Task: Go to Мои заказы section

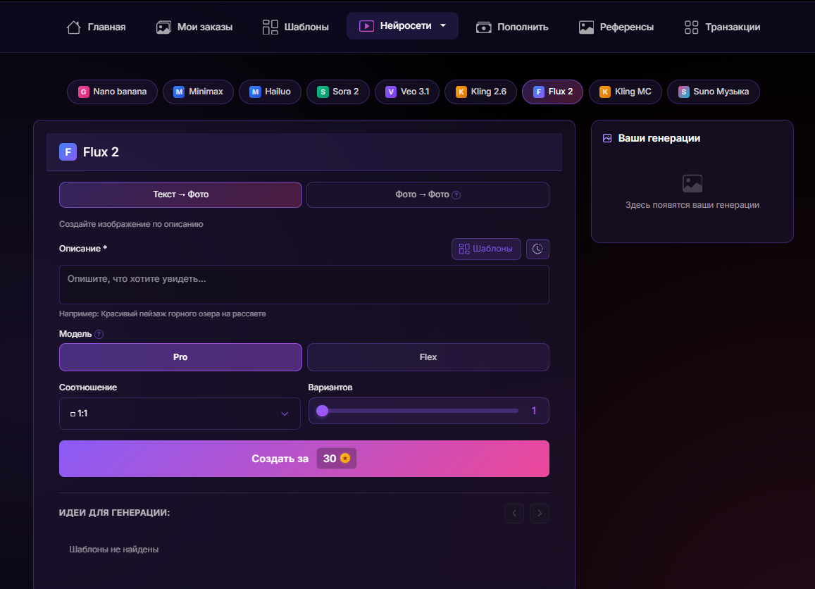Action: (x=194, y=27)
